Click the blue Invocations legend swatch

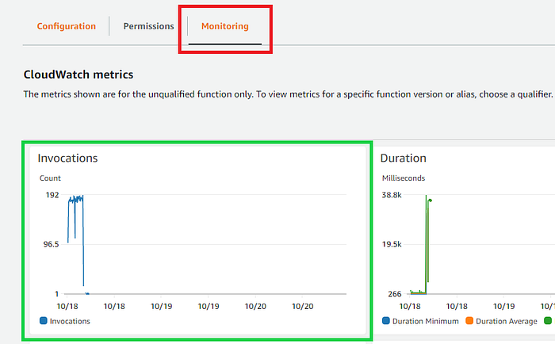pyautogui.click(x=44, y=321)
